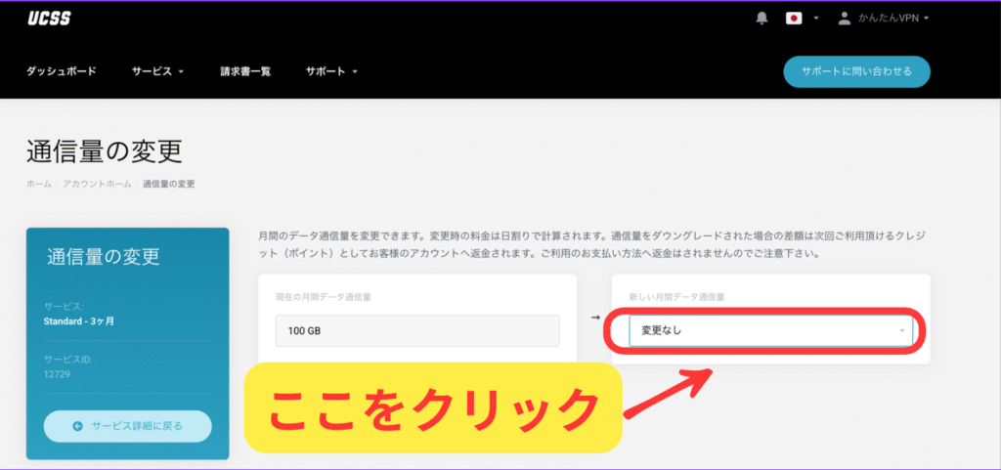Click the UCSS logo
This screenshot has height=470, width=1001.
[49, 19]
